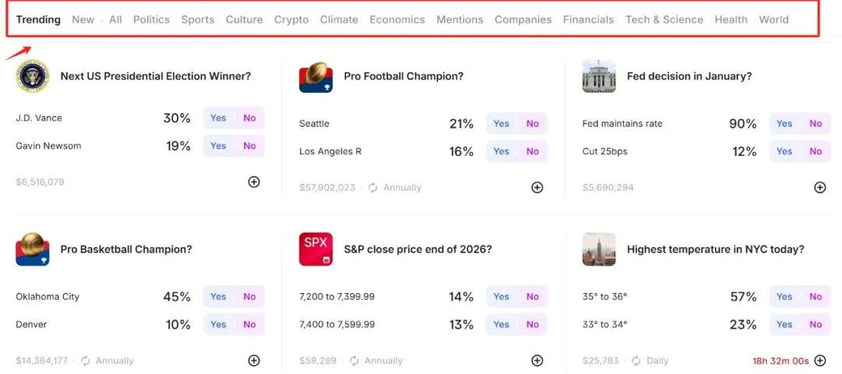The width and height of the screenshot is (842, 374).
Task: Click the presidential seal icon
Action: (x=32, y=76)
